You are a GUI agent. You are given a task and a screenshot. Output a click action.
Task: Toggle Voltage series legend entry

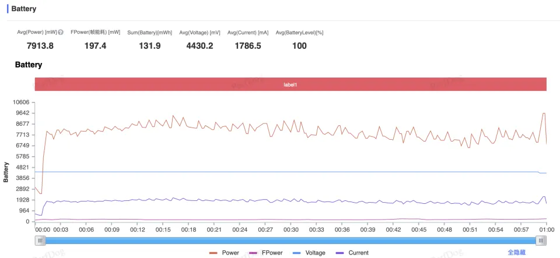(x=310, y=253)
